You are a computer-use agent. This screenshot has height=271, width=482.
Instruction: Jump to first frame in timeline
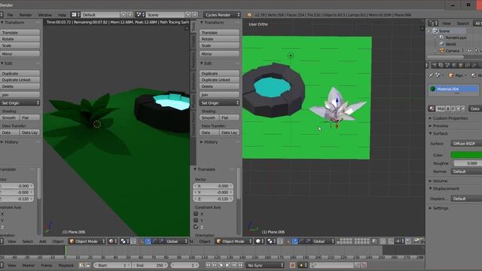pos(208,265)
